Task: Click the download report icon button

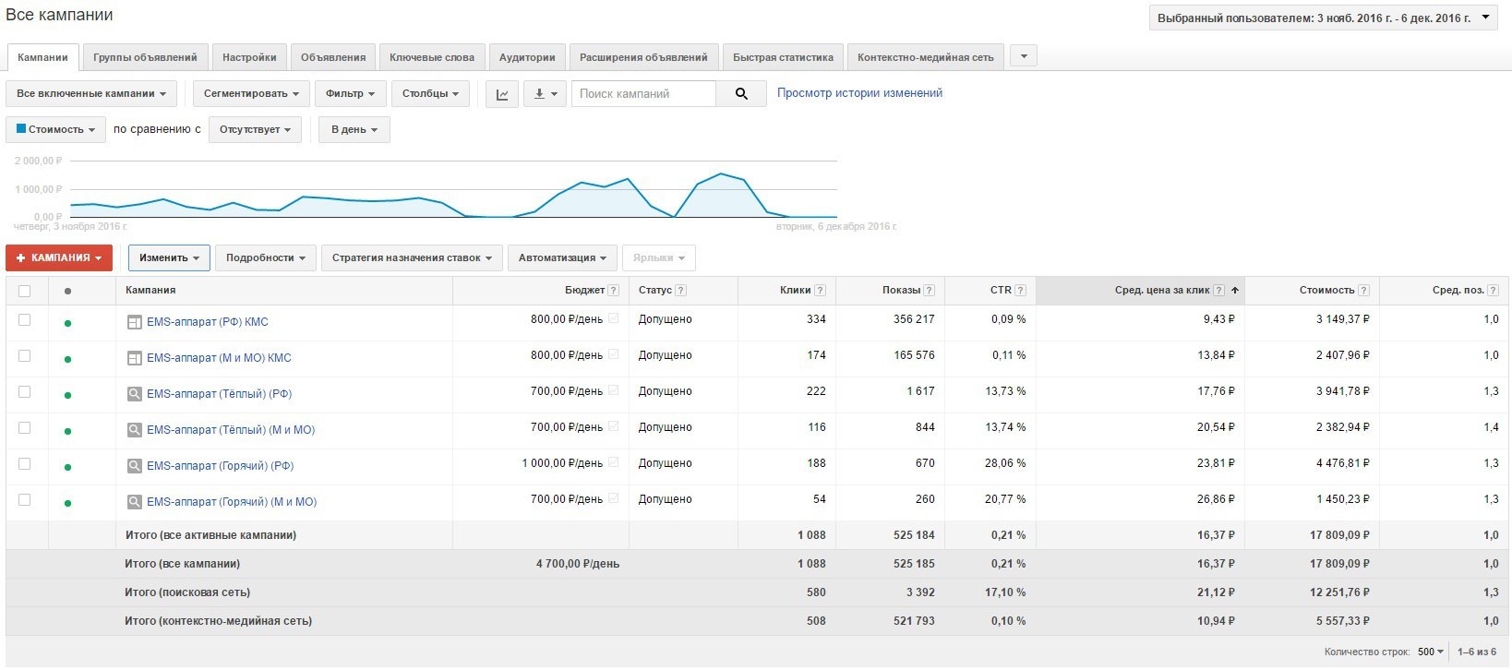Action: (544, 94)
